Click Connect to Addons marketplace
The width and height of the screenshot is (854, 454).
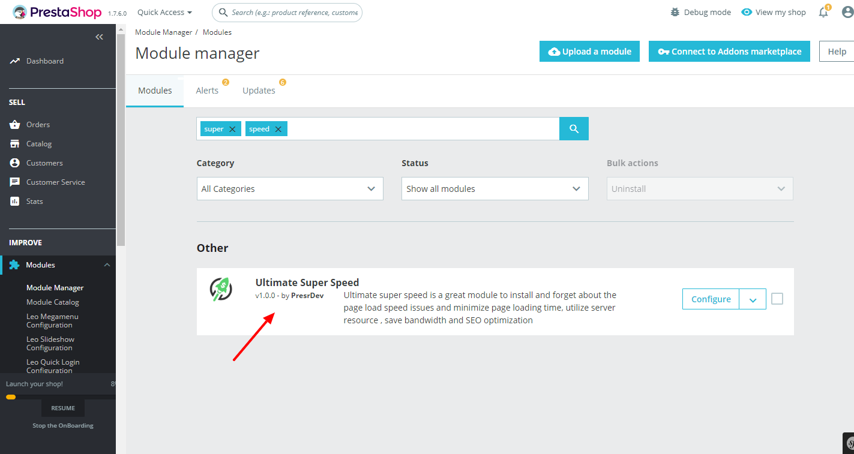(x=729, y=52)
